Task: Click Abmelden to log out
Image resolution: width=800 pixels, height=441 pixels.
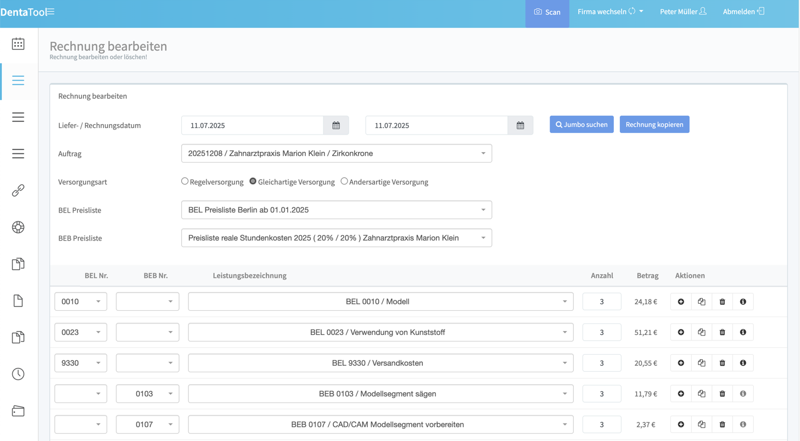Action: [x=743, y=12]
